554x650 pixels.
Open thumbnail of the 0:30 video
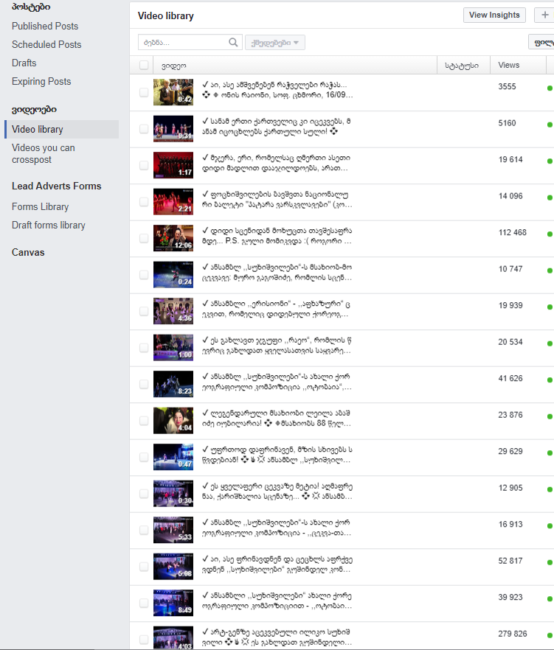[x=173, y=493]
